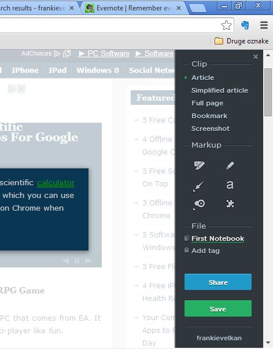
Task: Select the highlighter markup tool
Action: point(199,166)
